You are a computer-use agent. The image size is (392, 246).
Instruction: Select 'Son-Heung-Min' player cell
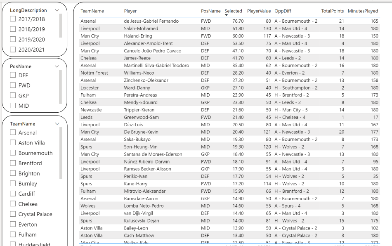tap(141, 147)
